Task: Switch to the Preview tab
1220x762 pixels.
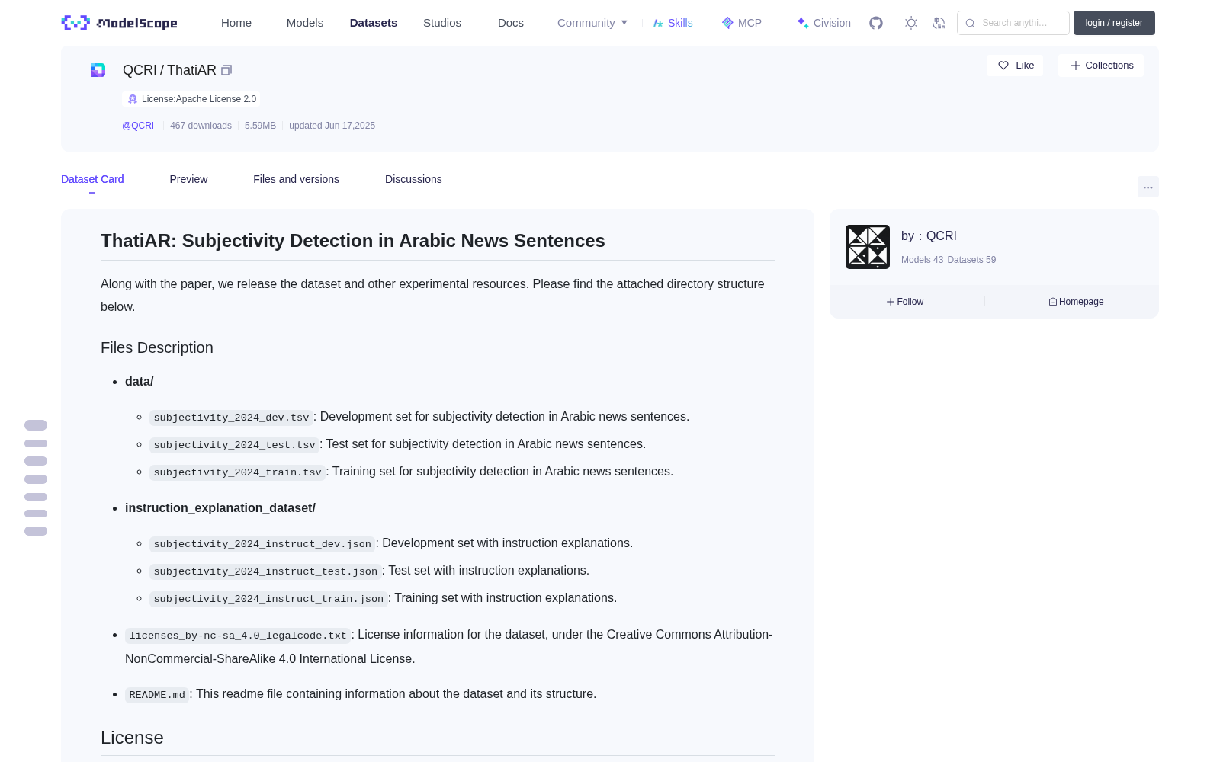Action: click(188, 179)
